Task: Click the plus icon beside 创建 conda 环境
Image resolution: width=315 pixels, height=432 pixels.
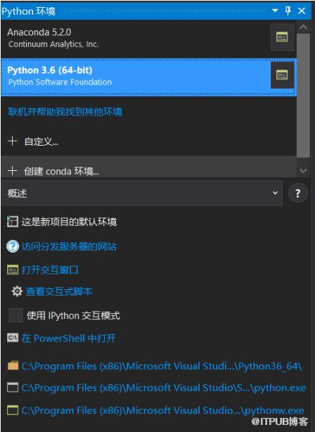Action: pos(12,171)
